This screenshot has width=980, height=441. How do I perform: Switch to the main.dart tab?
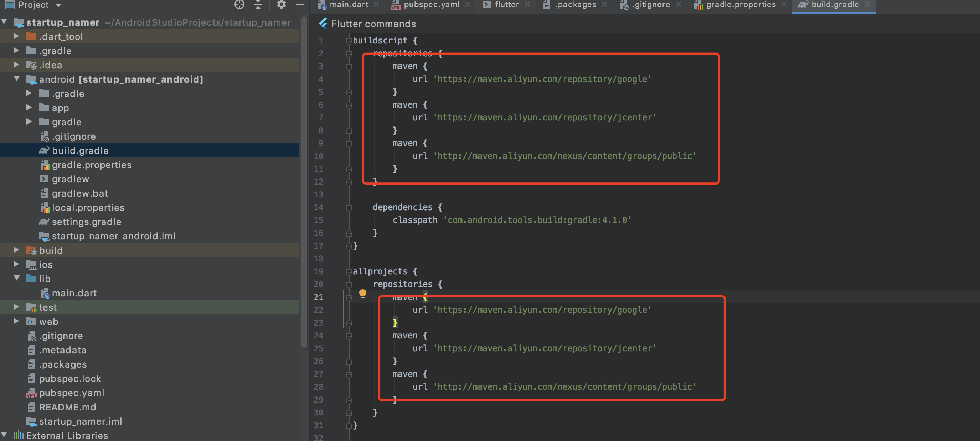[x=349, y=5]
